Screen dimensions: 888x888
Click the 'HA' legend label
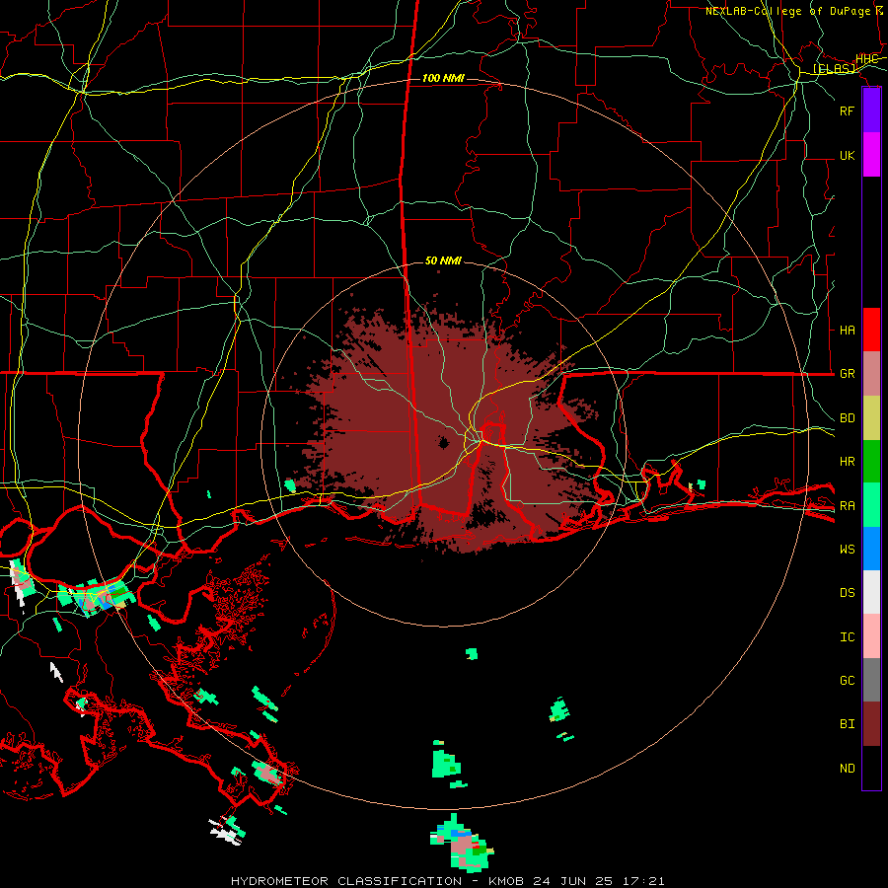point(848,330)
